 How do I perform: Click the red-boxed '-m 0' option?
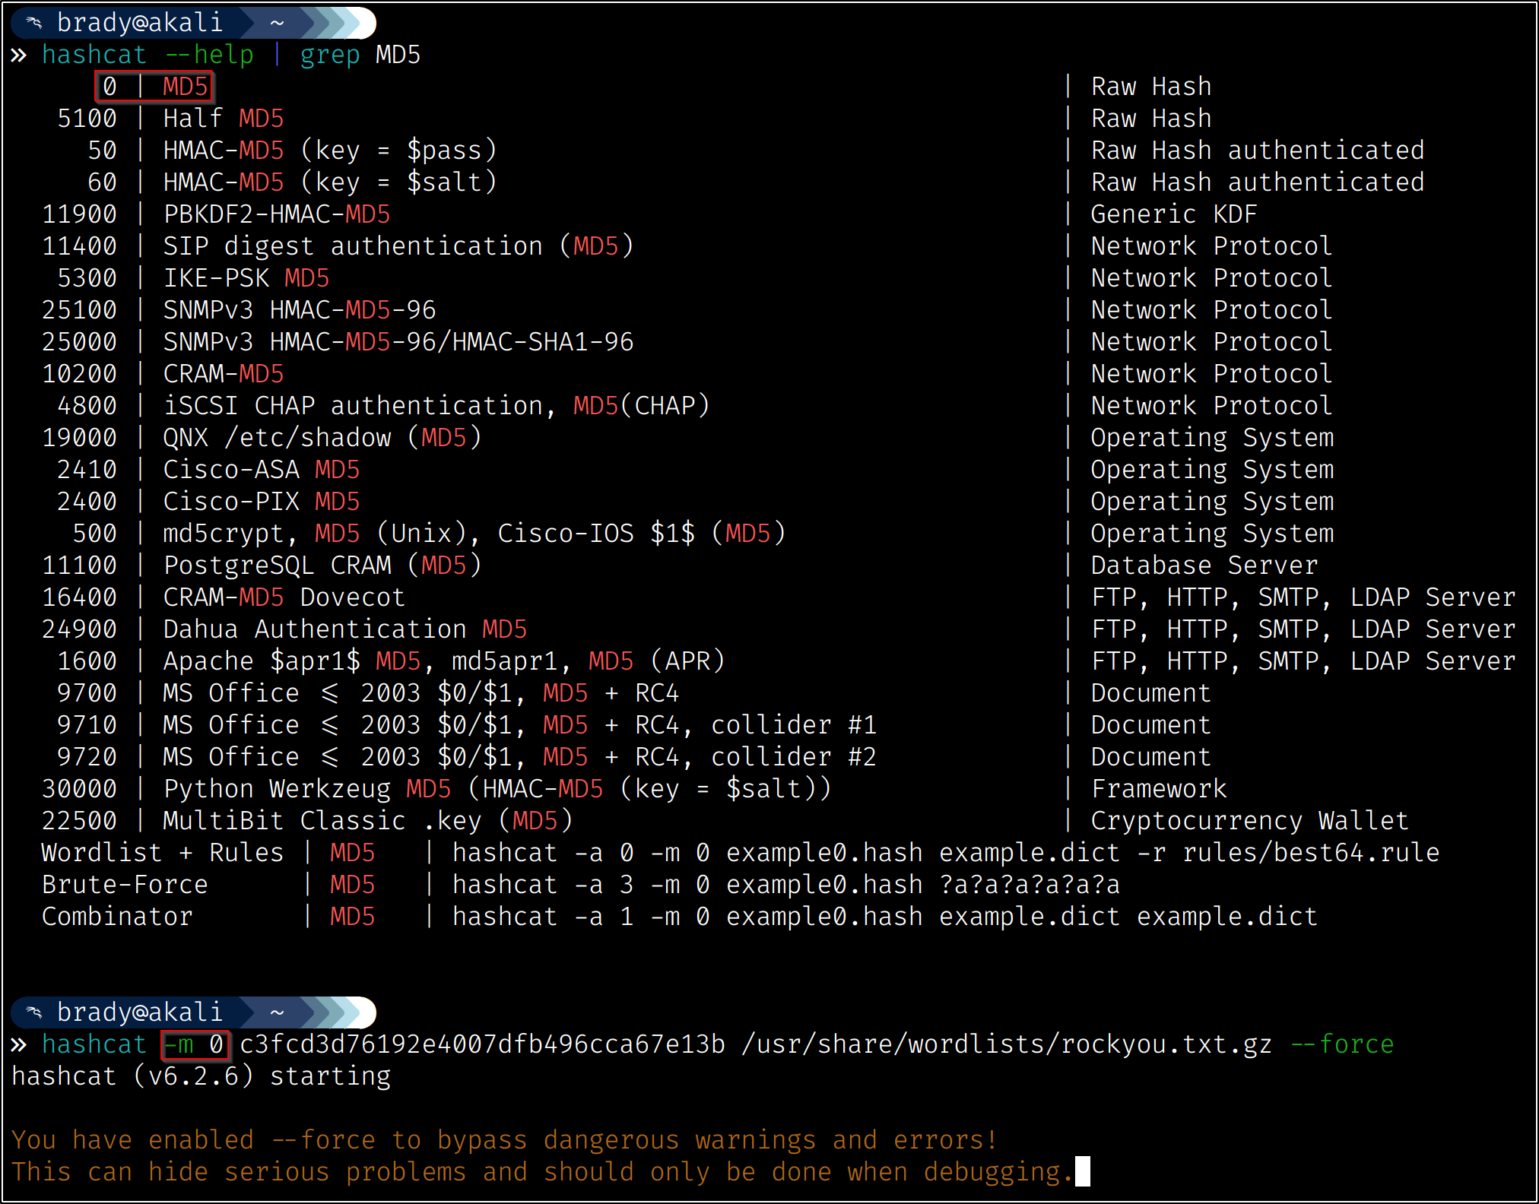tap(195, 1044)
